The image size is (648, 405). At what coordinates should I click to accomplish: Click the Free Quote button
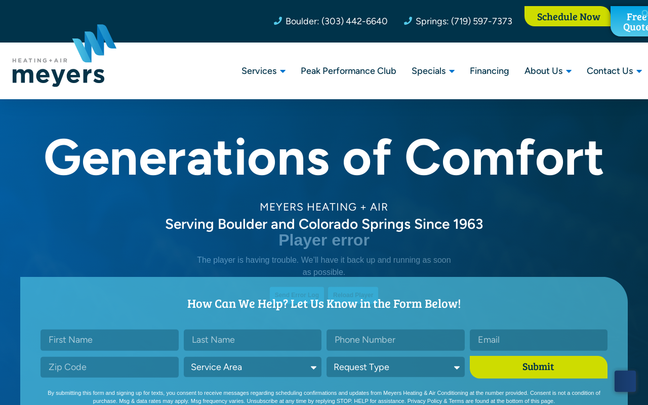tap(630, 21)
